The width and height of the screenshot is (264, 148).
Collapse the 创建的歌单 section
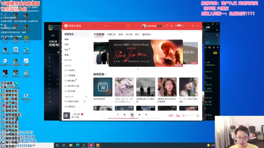(x=70, y=97)
